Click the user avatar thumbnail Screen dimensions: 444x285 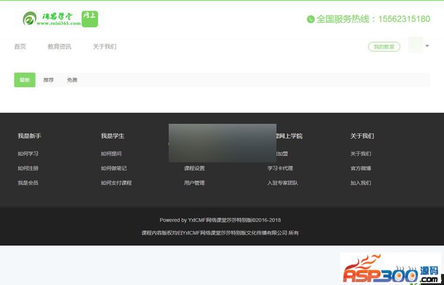pyautogui.click(x=416, y=46)
